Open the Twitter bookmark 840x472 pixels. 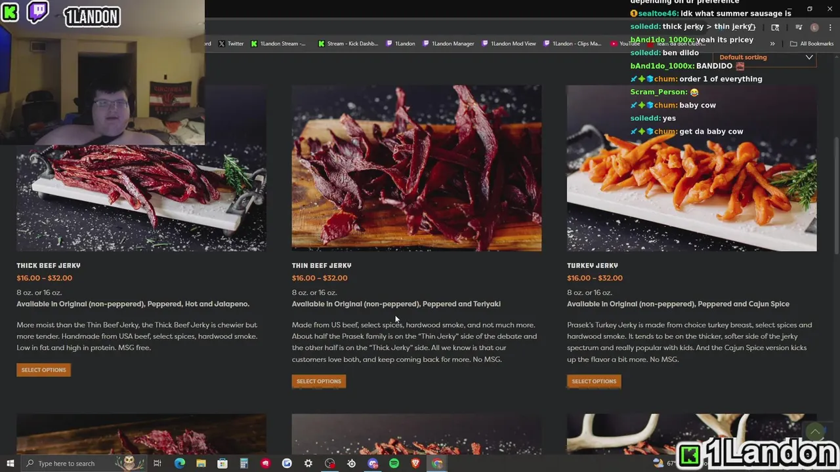coord(231,44)
